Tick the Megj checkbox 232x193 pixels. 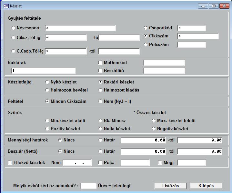(160, 163)
